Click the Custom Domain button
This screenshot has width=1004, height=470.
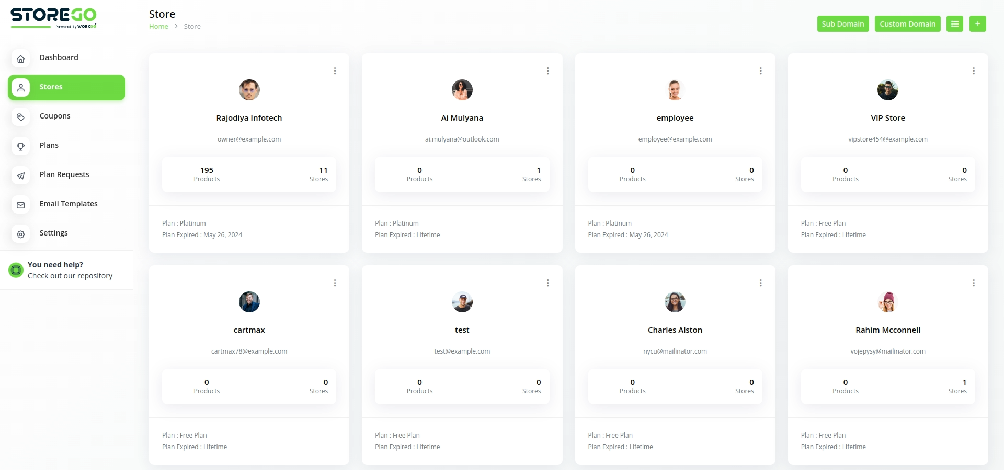click(x=907, y=24)
